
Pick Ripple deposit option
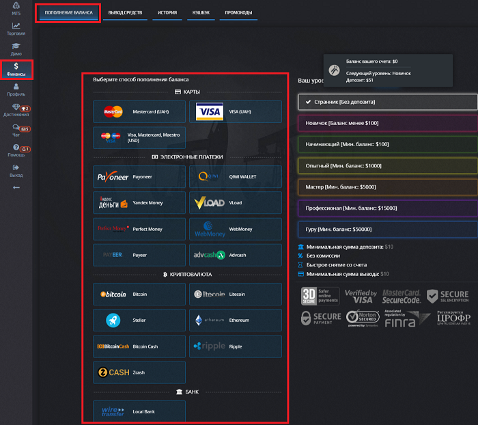tap(236, 346)
